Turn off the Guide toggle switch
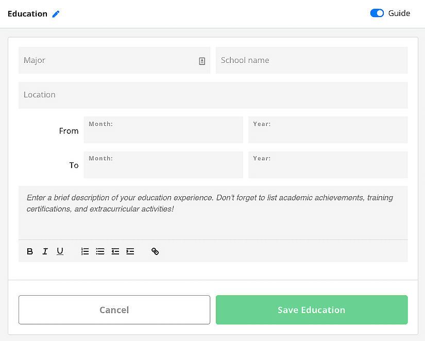 click(x=377, y=13)
